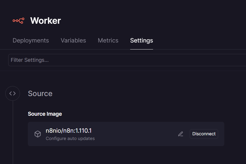The height and width of the screenshot is (164, 246).
Task: Switch to the Variables tab
Action: click(73, 40)
